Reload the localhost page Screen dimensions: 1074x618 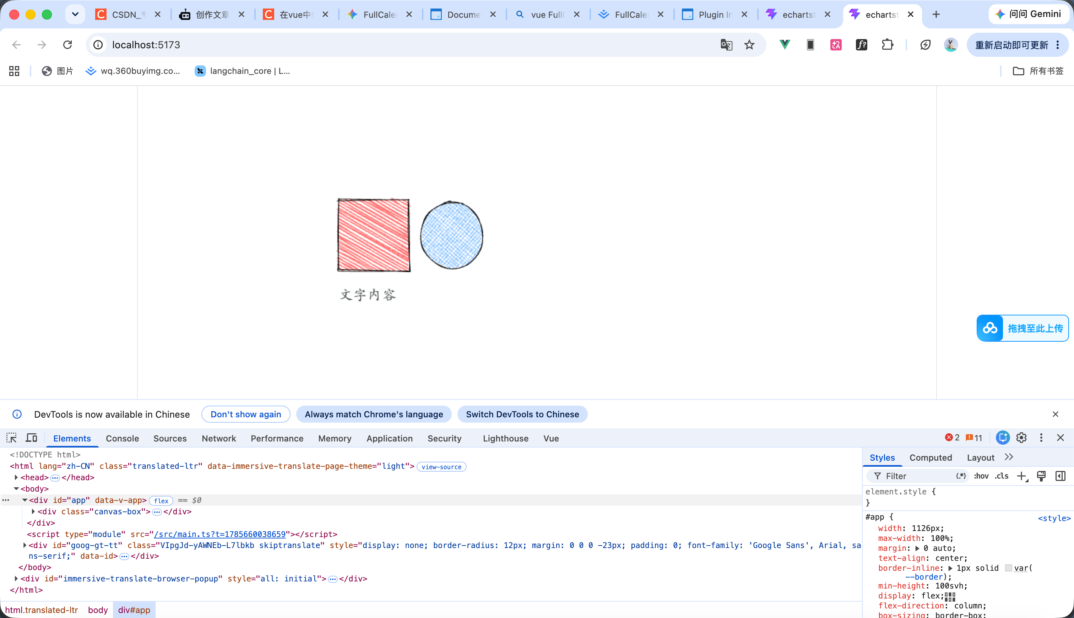(x=67, y=44)
